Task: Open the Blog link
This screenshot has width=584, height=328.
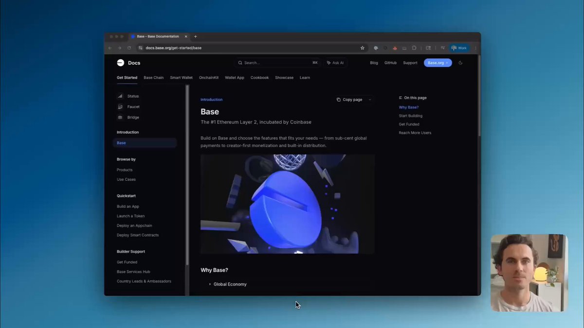Action: click(x=374, y=63)
